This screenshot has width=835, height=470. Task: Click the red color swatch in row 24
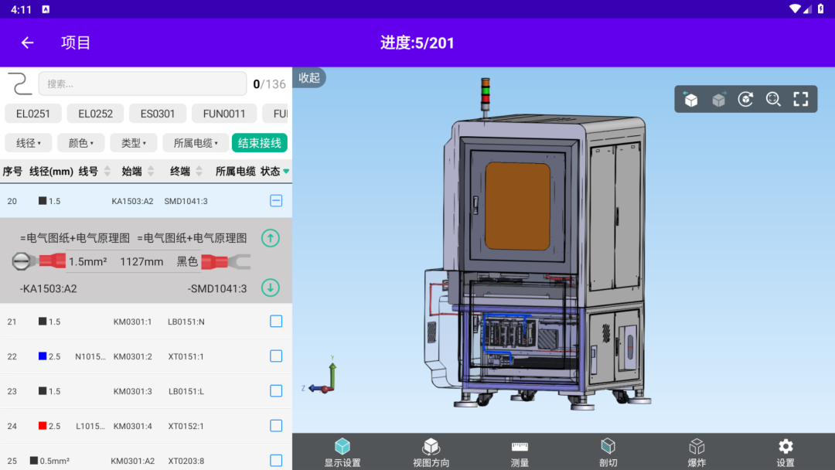(x=43, y=426)
